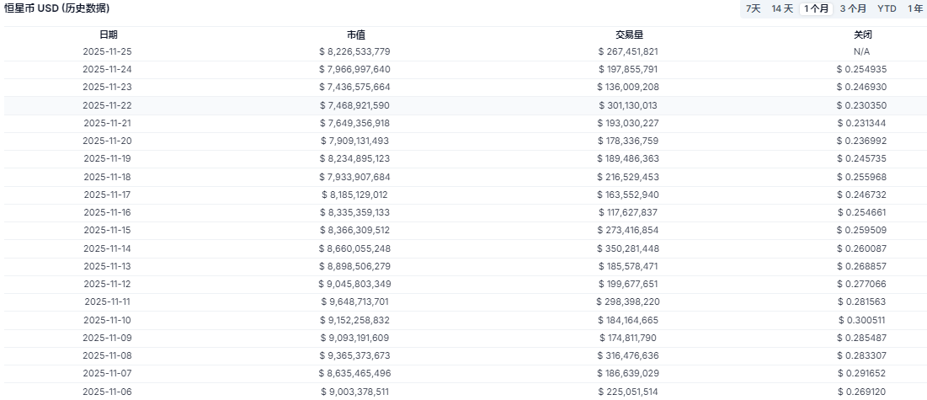Select the YTD range tab

(887, 8)
